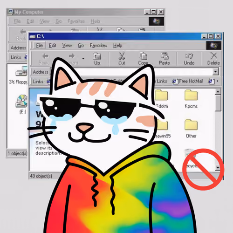Minimize the C:\ window
The image size is (233, 233).
pos(205,36)
